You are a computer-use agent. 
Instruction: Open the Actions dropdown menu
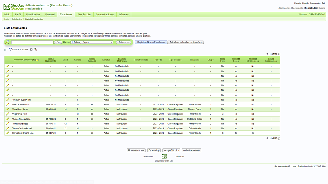(124, 42)
